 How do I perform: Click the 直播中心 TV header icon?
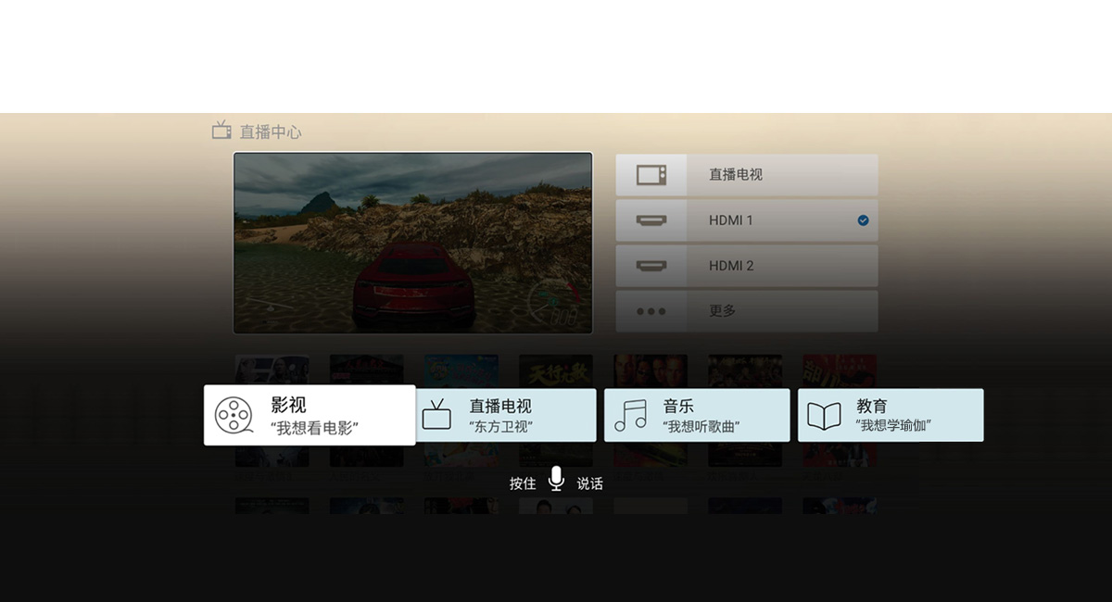(221, 131)
